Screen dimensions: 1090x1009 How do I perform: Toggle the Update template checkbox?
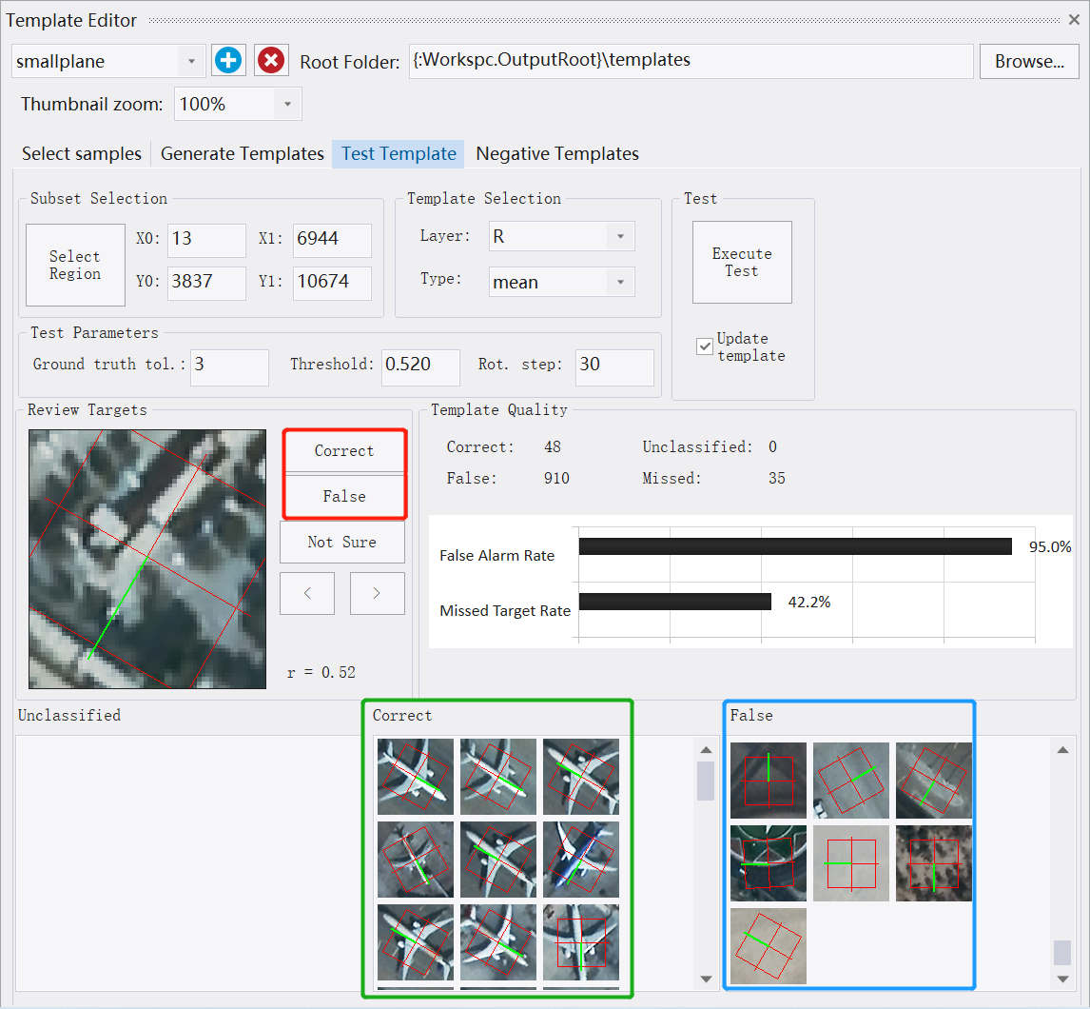[705, 346]
